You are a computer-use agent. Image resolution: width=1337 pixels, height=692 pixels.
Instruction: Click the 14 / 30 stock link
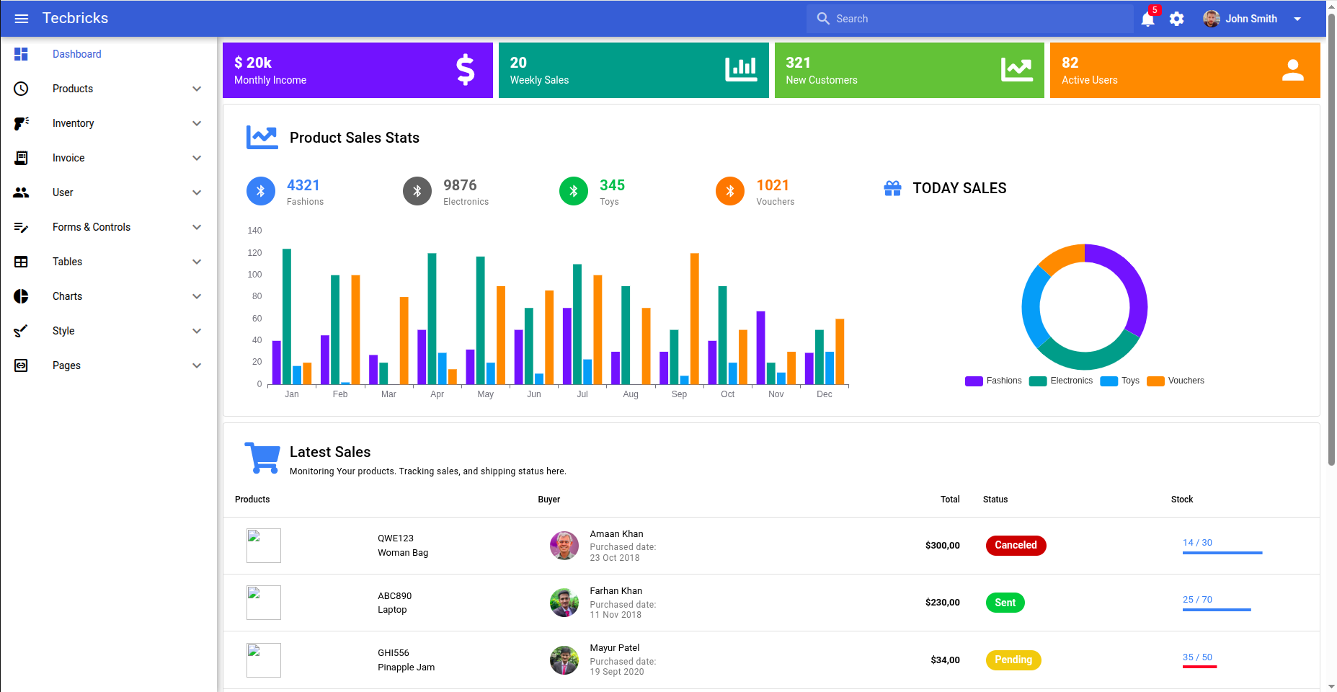[1197, 543]
